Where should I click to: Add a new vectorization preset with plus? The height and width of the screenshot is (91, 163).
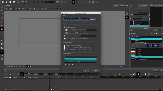point(66,65)
